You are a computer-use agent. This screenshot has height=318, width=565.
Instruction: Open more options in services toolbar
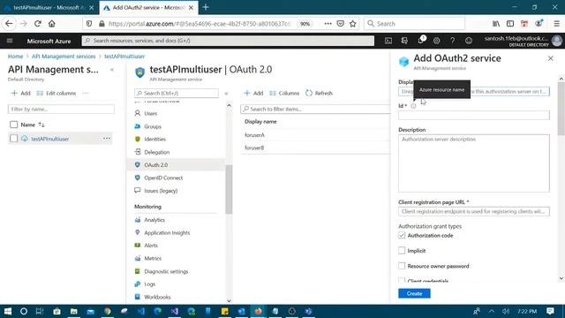tap(86, 93)
